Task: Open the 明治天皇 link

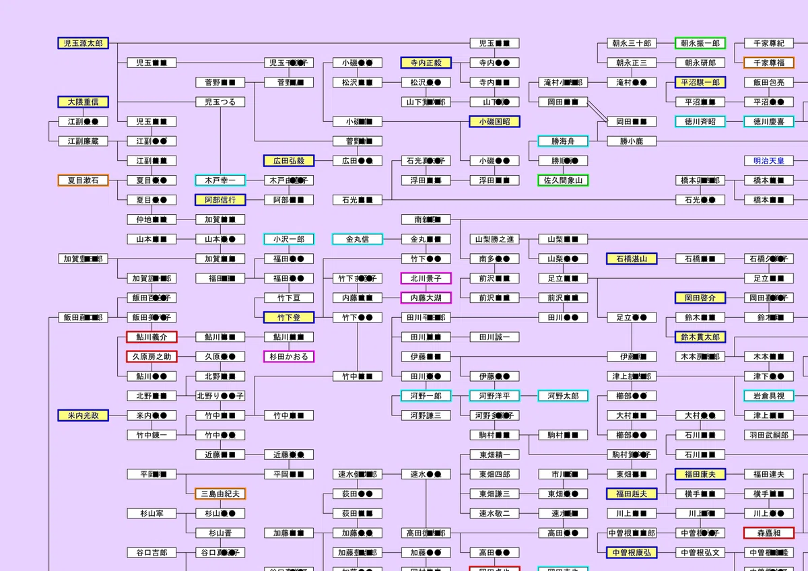Action: (x=769, y=161)
